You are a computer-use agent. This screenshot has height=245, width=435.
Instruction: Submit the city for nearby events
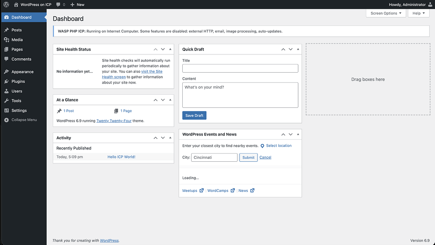[x=248, y=158]
